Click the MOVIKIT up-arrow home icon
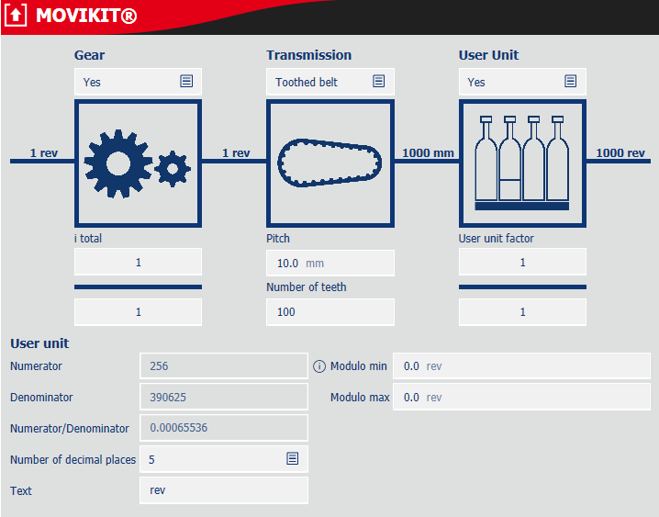The image size is (659, 517). (x=16, y=16)
